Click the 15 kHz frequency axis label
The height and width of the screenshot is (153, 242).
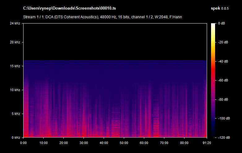tap(15, 66)
